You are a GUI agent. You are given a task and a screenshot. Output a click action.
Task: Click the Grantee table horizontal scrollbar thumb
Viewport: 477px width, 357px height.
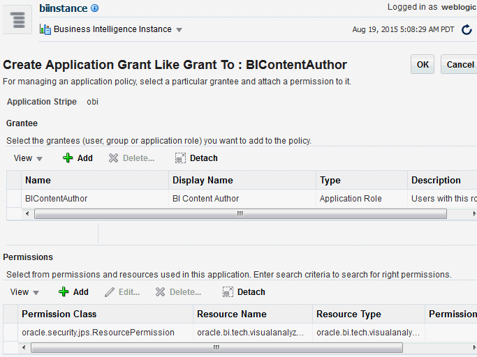[240, 213]
